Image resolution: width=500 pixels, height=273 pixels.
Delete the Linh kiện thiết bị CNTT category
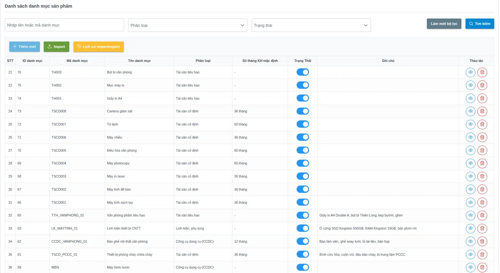pyautogui.click(x=482, y=228)
